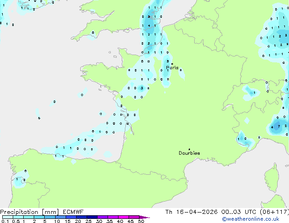Pick the legend swatch between 0.1 and 0.5
This screenshot has width=289, height=223.
click(x=8, y=217)
